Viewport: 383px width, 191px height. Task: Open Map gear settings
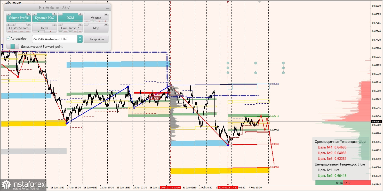click(x=106, y=24)
